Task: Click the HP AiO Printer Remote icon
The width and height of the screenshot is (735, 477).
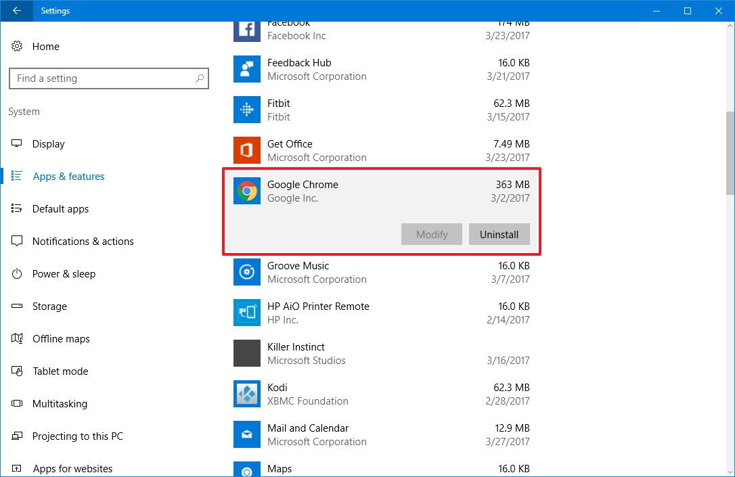Action: pyautogui.click(x=246, y=313)
